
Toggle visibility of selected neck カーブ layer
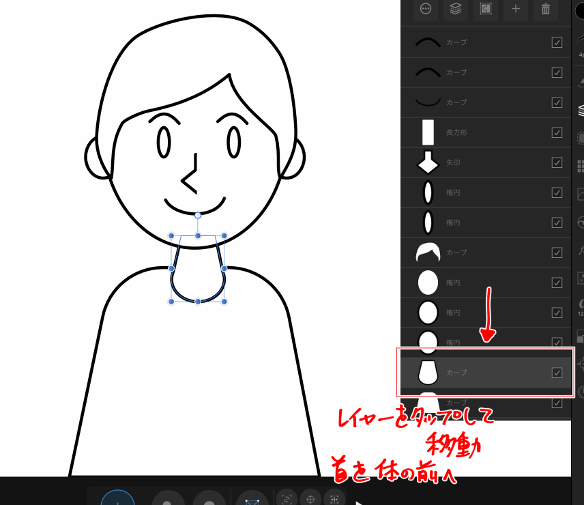click(557, 373)
